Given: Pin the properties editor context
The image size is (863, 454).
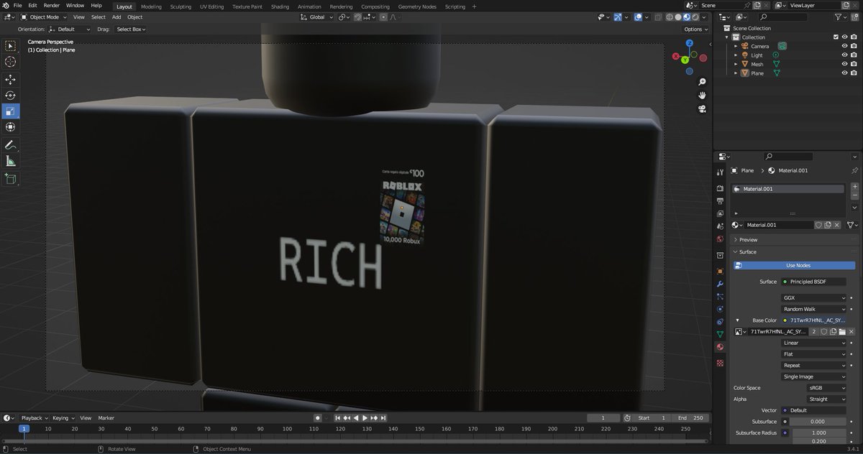Looking at the screenshot, I should pyautogui.click(x=854, y=170).
